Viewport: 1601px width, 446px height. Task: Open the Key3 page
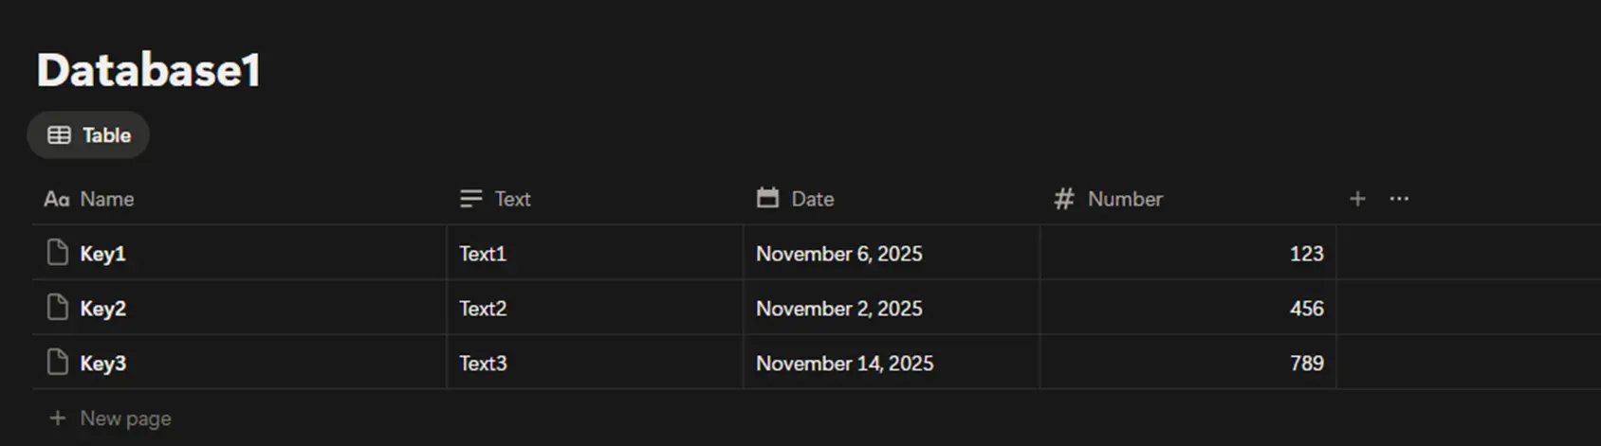(102, 364)
